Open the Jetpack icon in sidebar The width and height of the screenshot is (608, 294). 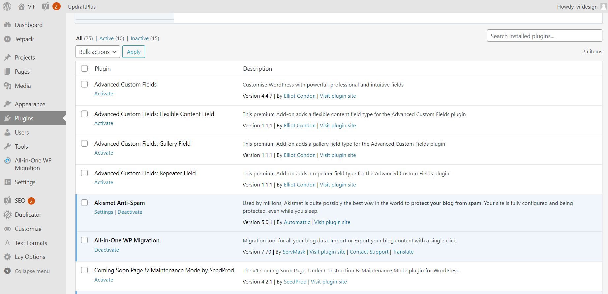click(x=7, y=39)
